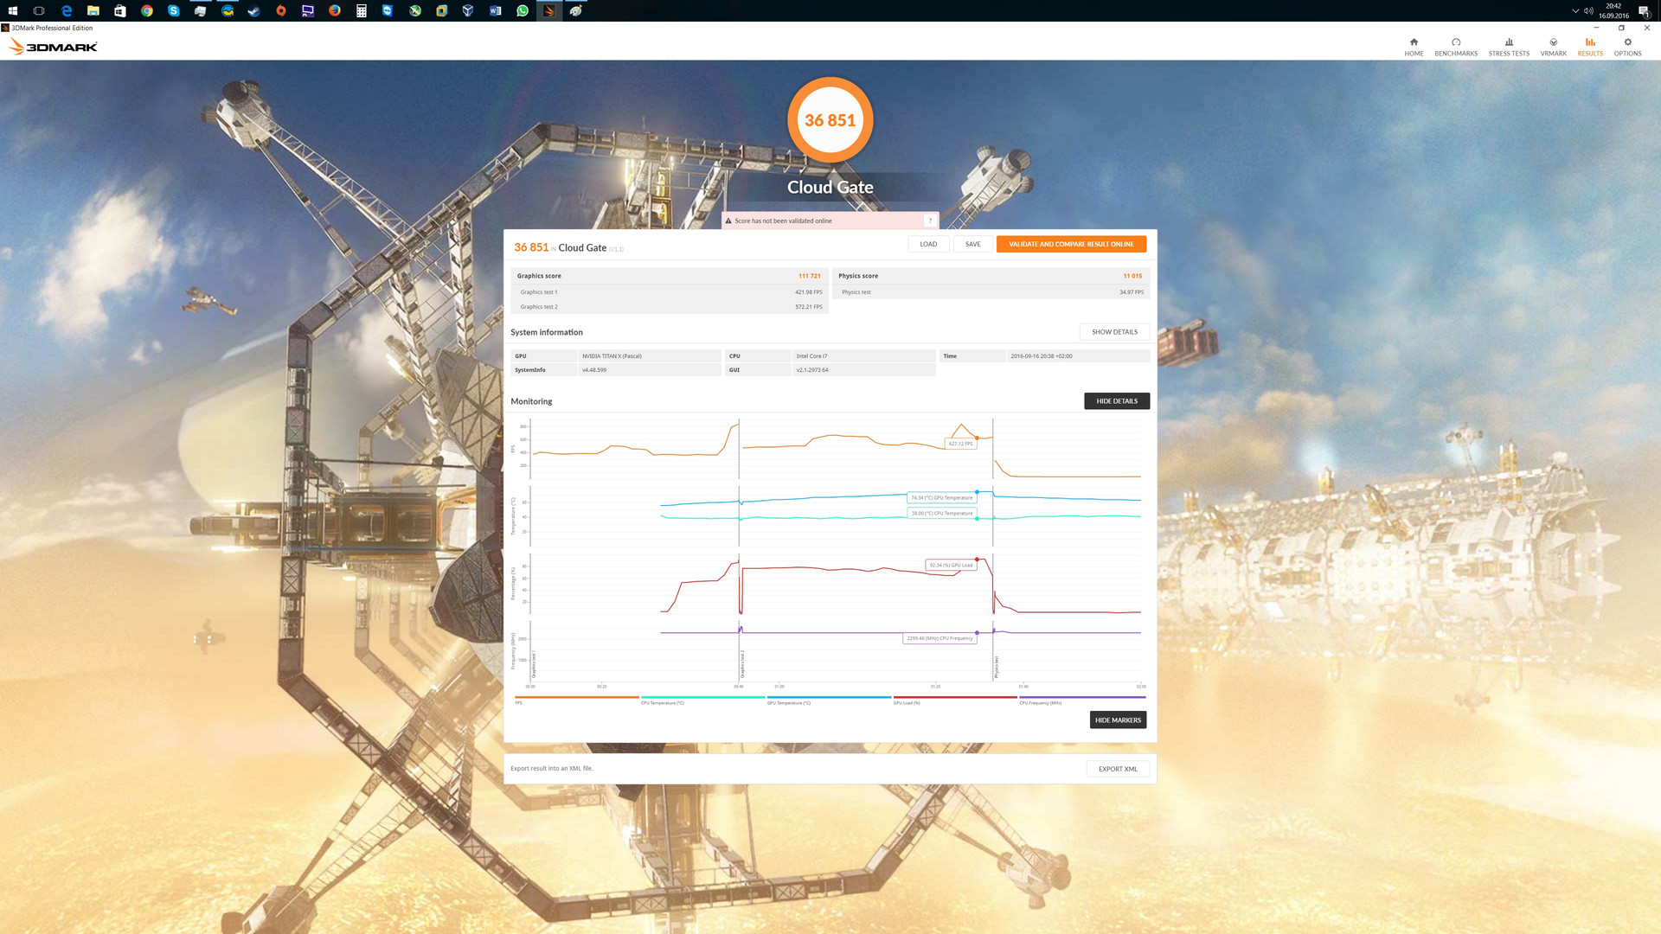This screenshot has height=934, width=1661.
Task: Select the Graphics test 1 row
Action: pos(670,292)
